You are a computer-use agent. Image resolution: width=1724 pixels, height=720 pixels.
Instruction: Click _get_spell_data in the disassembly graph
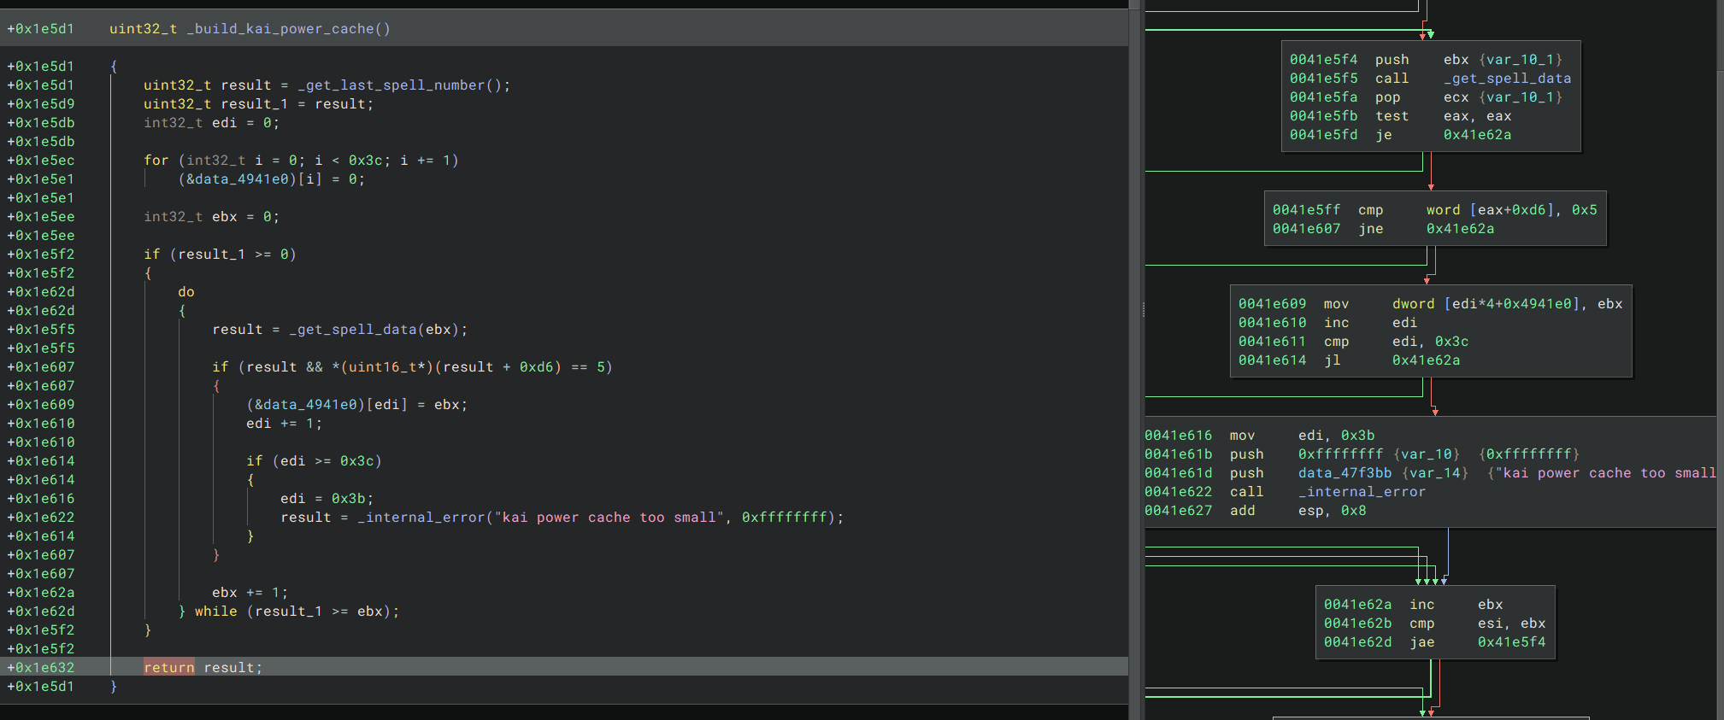coord(1507,79)
